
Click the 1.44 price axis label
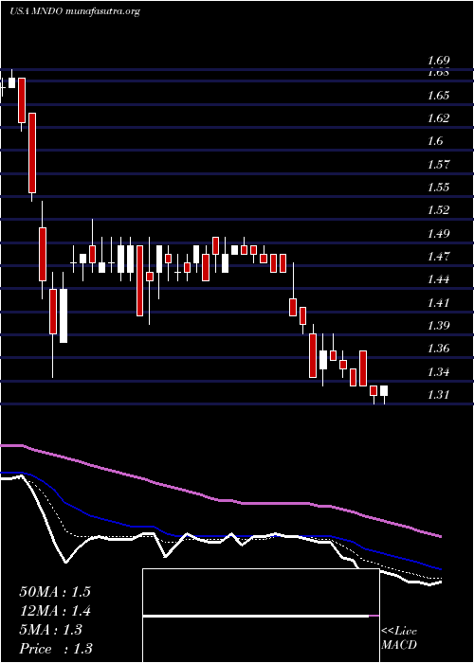click(x=438, y=279)
